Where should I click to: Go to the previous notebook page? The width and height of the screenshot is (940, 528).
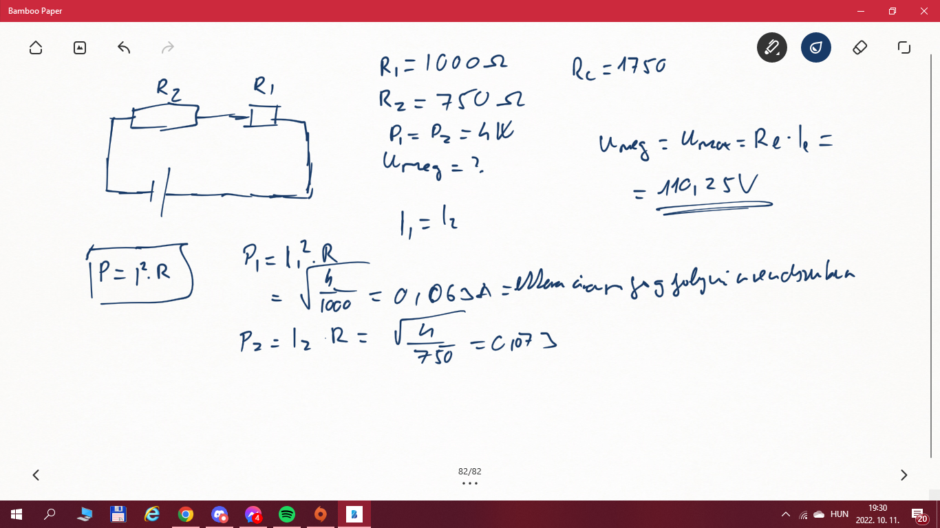[36, 475]
